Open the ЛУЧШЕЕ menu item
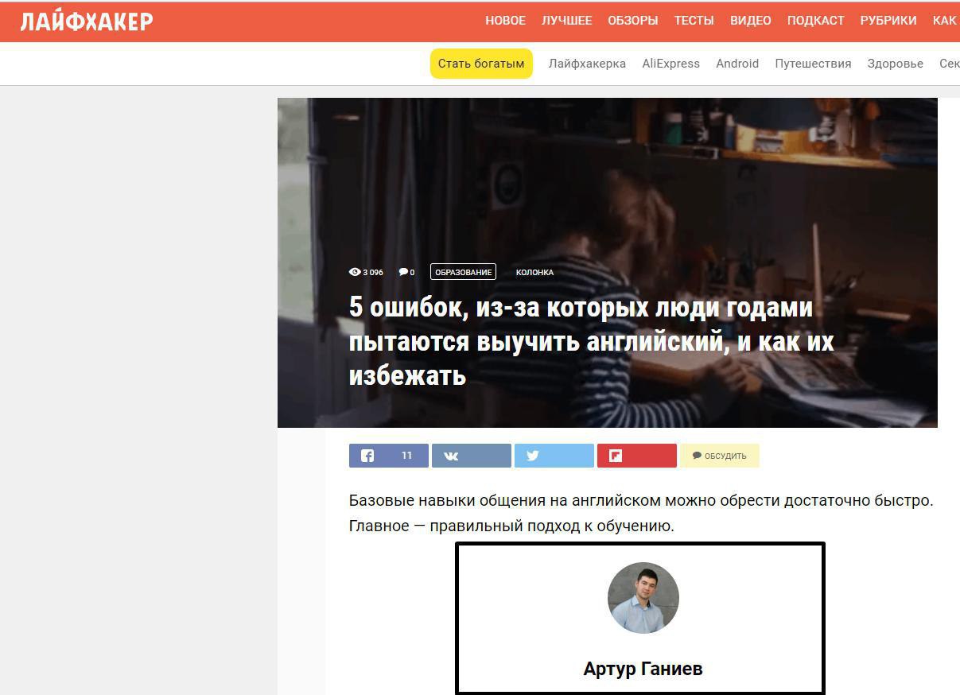The image size is (960, 695). point(567,21)
